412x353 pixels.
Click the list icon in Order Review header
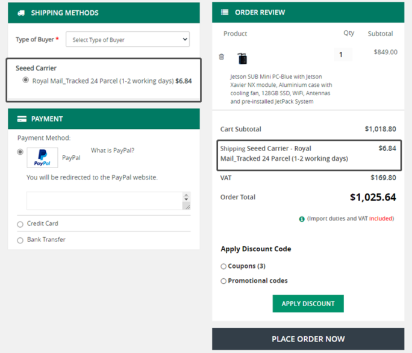coord(225,12)
